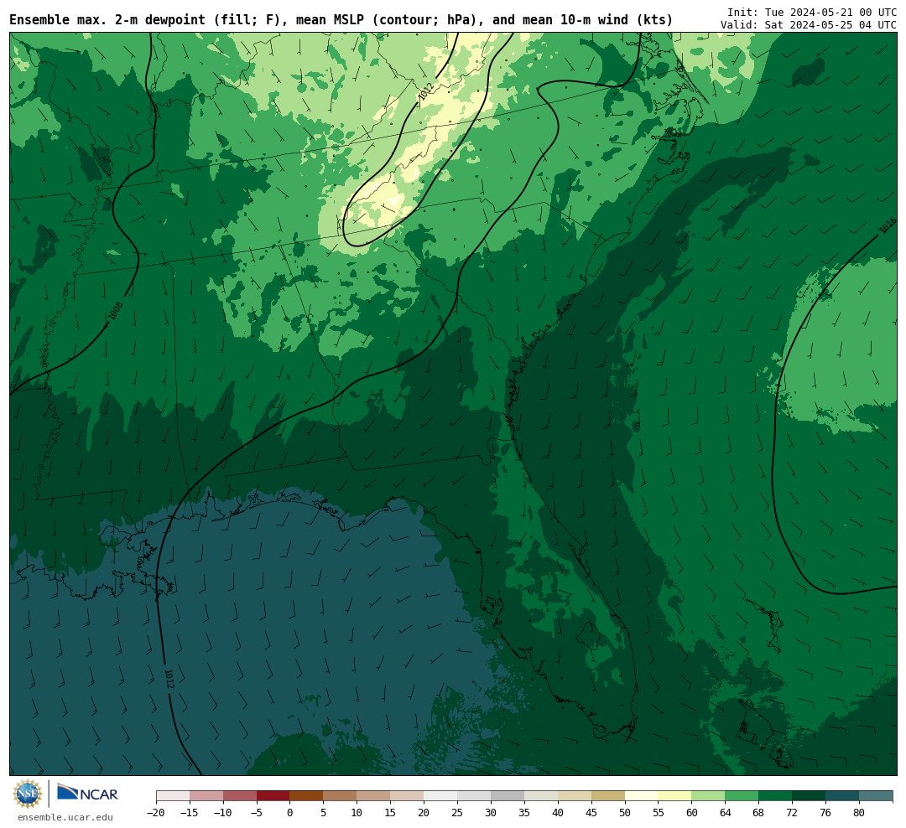Click the tan colorbar swatch between 45 and 50
The height and width of the screenshot is (828, 906).
(608, 796)
